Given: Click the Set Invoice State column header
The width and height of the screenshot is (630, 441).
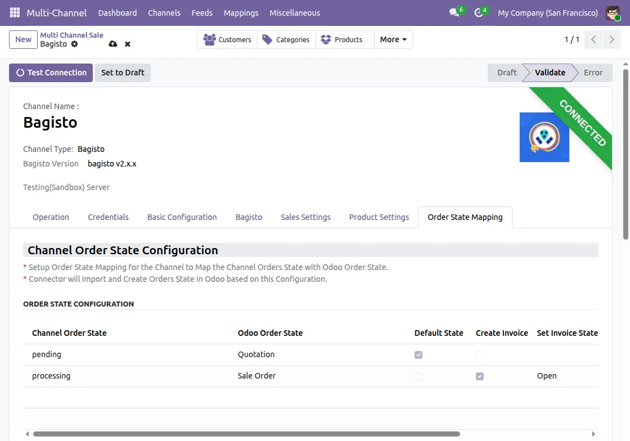Looking at the screenshot, I should click(568, 333).
